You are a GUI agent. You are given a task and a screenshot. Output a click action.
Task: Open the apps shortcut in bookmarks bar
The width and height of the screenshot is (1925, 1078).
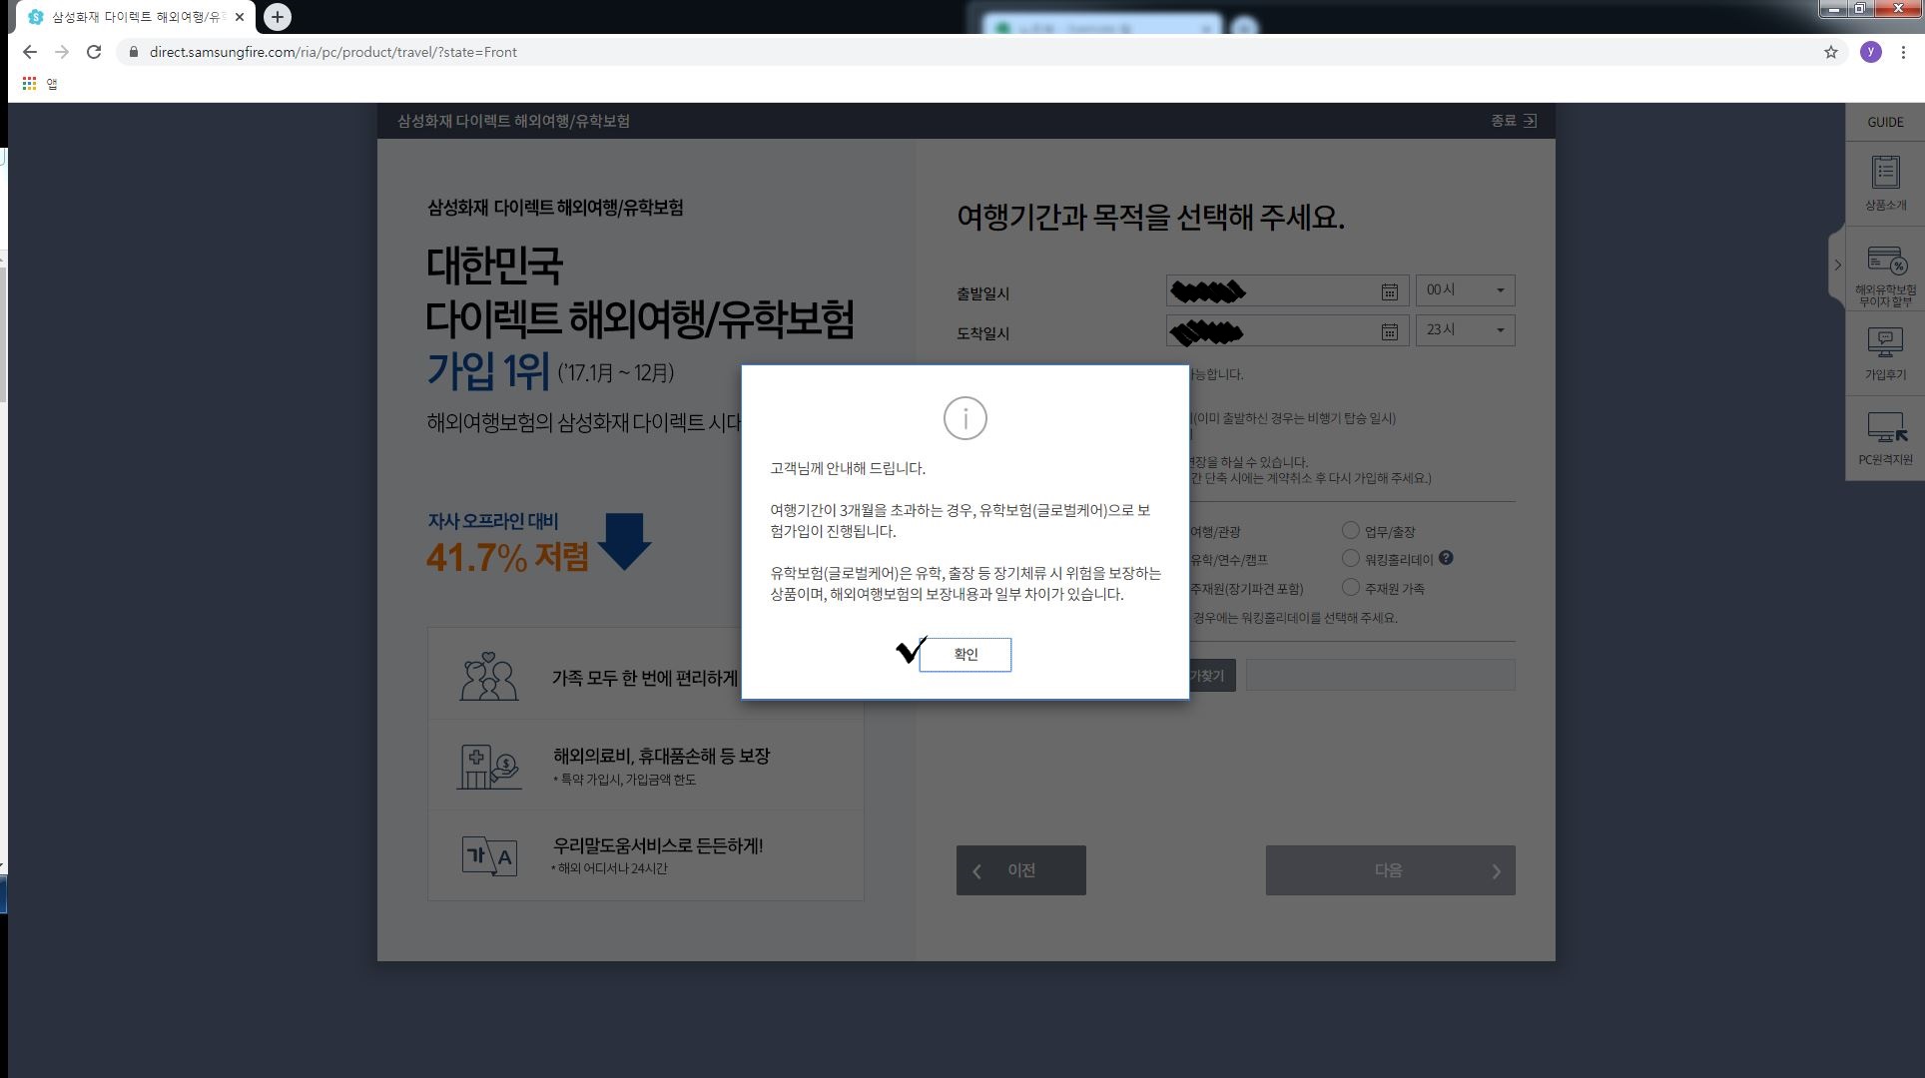coord(40,84)
